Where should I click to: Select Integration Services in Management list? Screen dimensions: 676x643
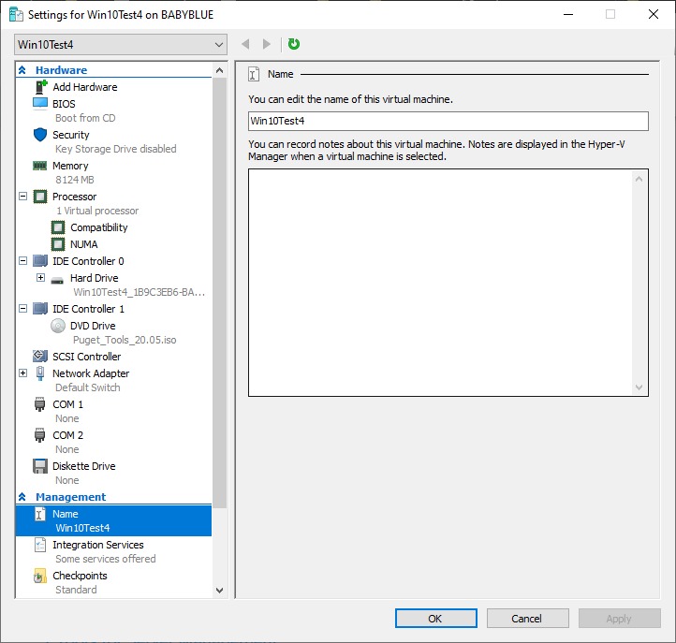point(97,545)
